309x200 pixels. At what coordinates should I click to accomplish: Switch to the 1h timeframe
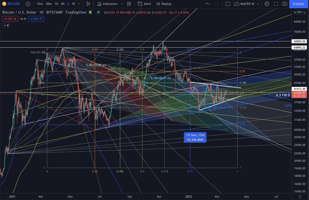click(x=56, y=4)
